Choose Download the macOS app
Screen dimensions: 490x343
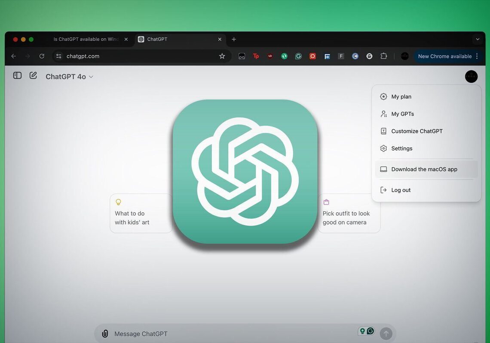click(426, 169)
